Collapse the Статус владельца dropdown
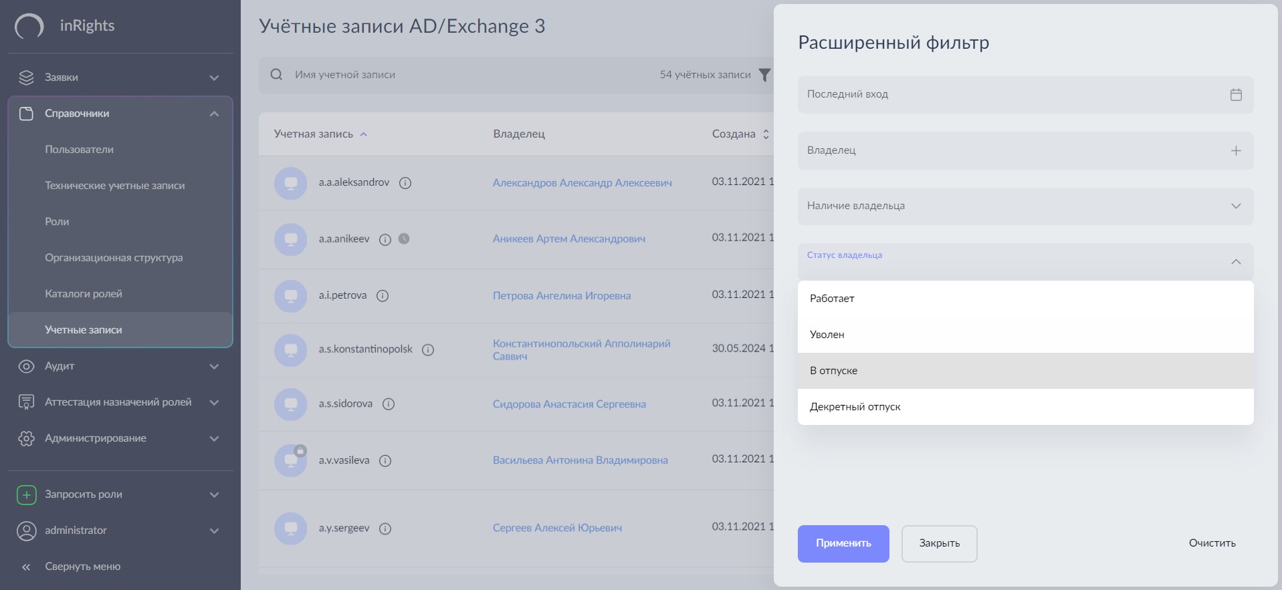This screenshot has width=1282, height=590. click(x=1235, y=262)
